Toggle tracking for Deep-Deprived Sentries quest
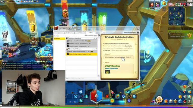 pos(68,52)
